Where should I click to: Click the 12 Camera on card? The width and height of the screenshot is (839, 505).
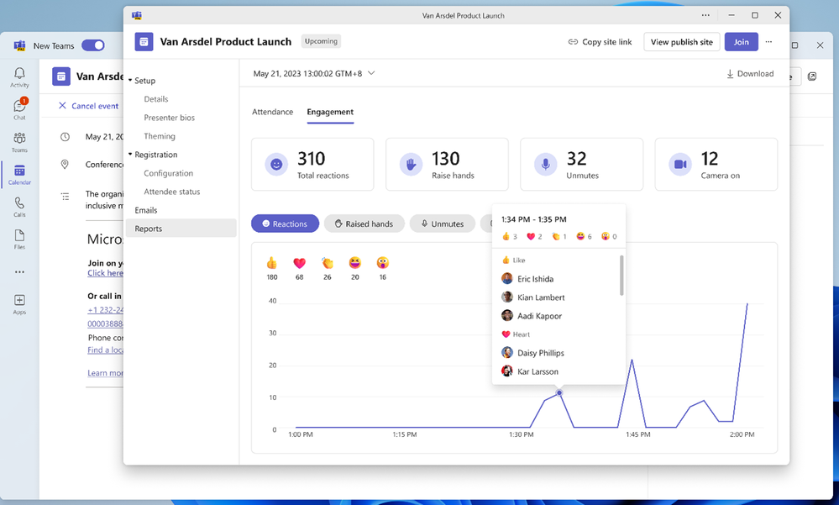[x=716, y=165]
